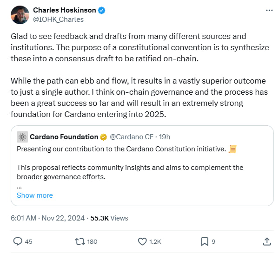
Task: Open the quoted tweet's proposal text
Action: (x=130, y=172)
